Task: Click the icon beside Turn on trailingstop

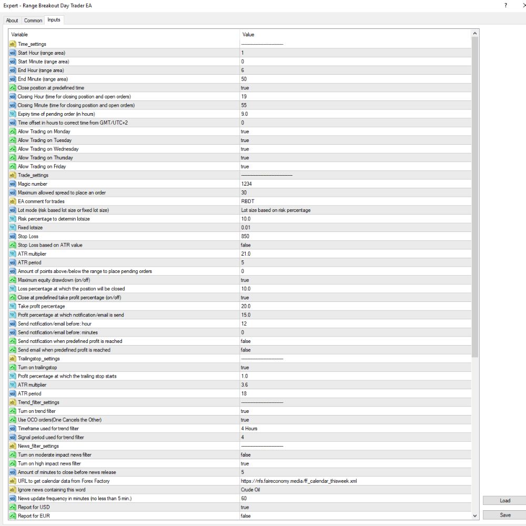Action: point(13,367)
